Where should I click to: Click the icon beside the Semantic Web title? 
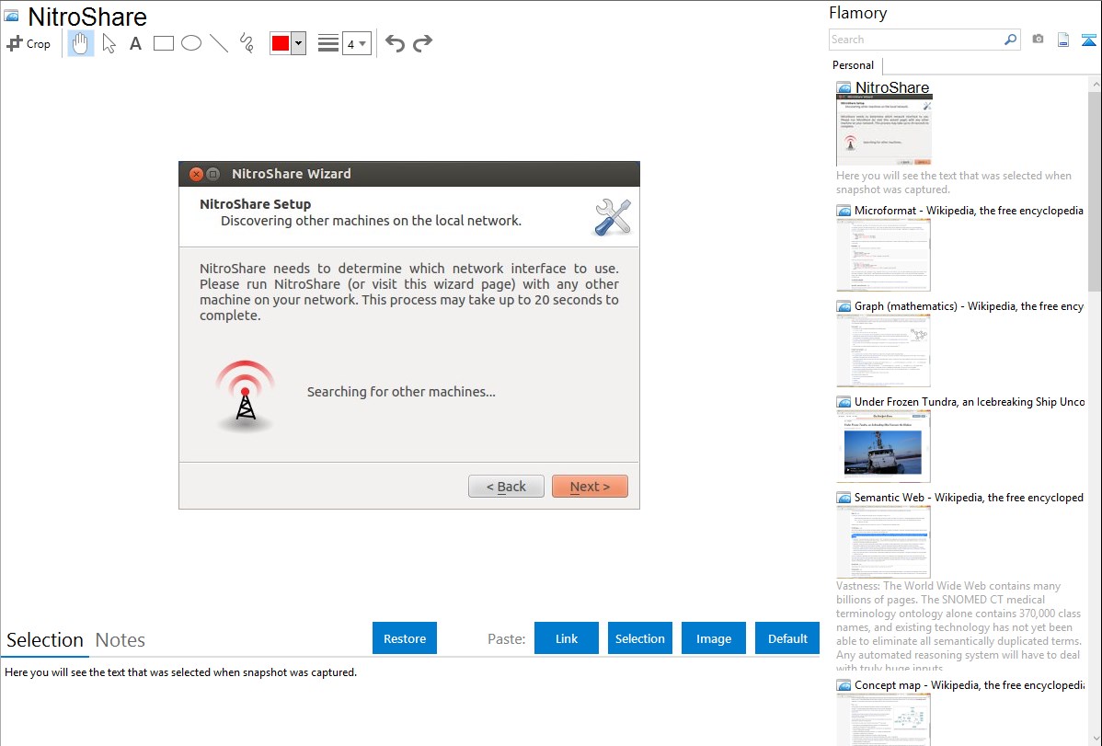pyautogui.click(x=844, y=498)
